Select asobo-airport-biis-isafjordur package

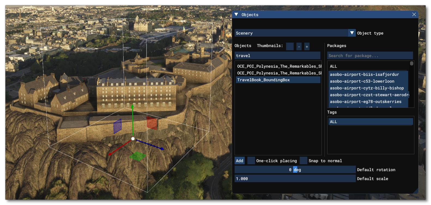coord(364,74)
